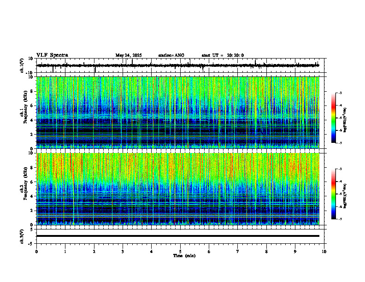Click inside the ch.1 spectrogram panel

point(178,112)
